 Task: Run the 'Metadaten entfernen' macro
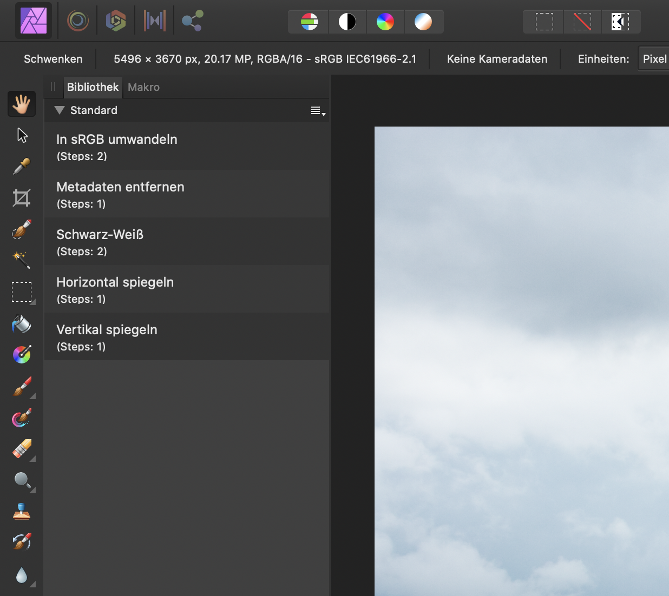[x=187, y=194]
